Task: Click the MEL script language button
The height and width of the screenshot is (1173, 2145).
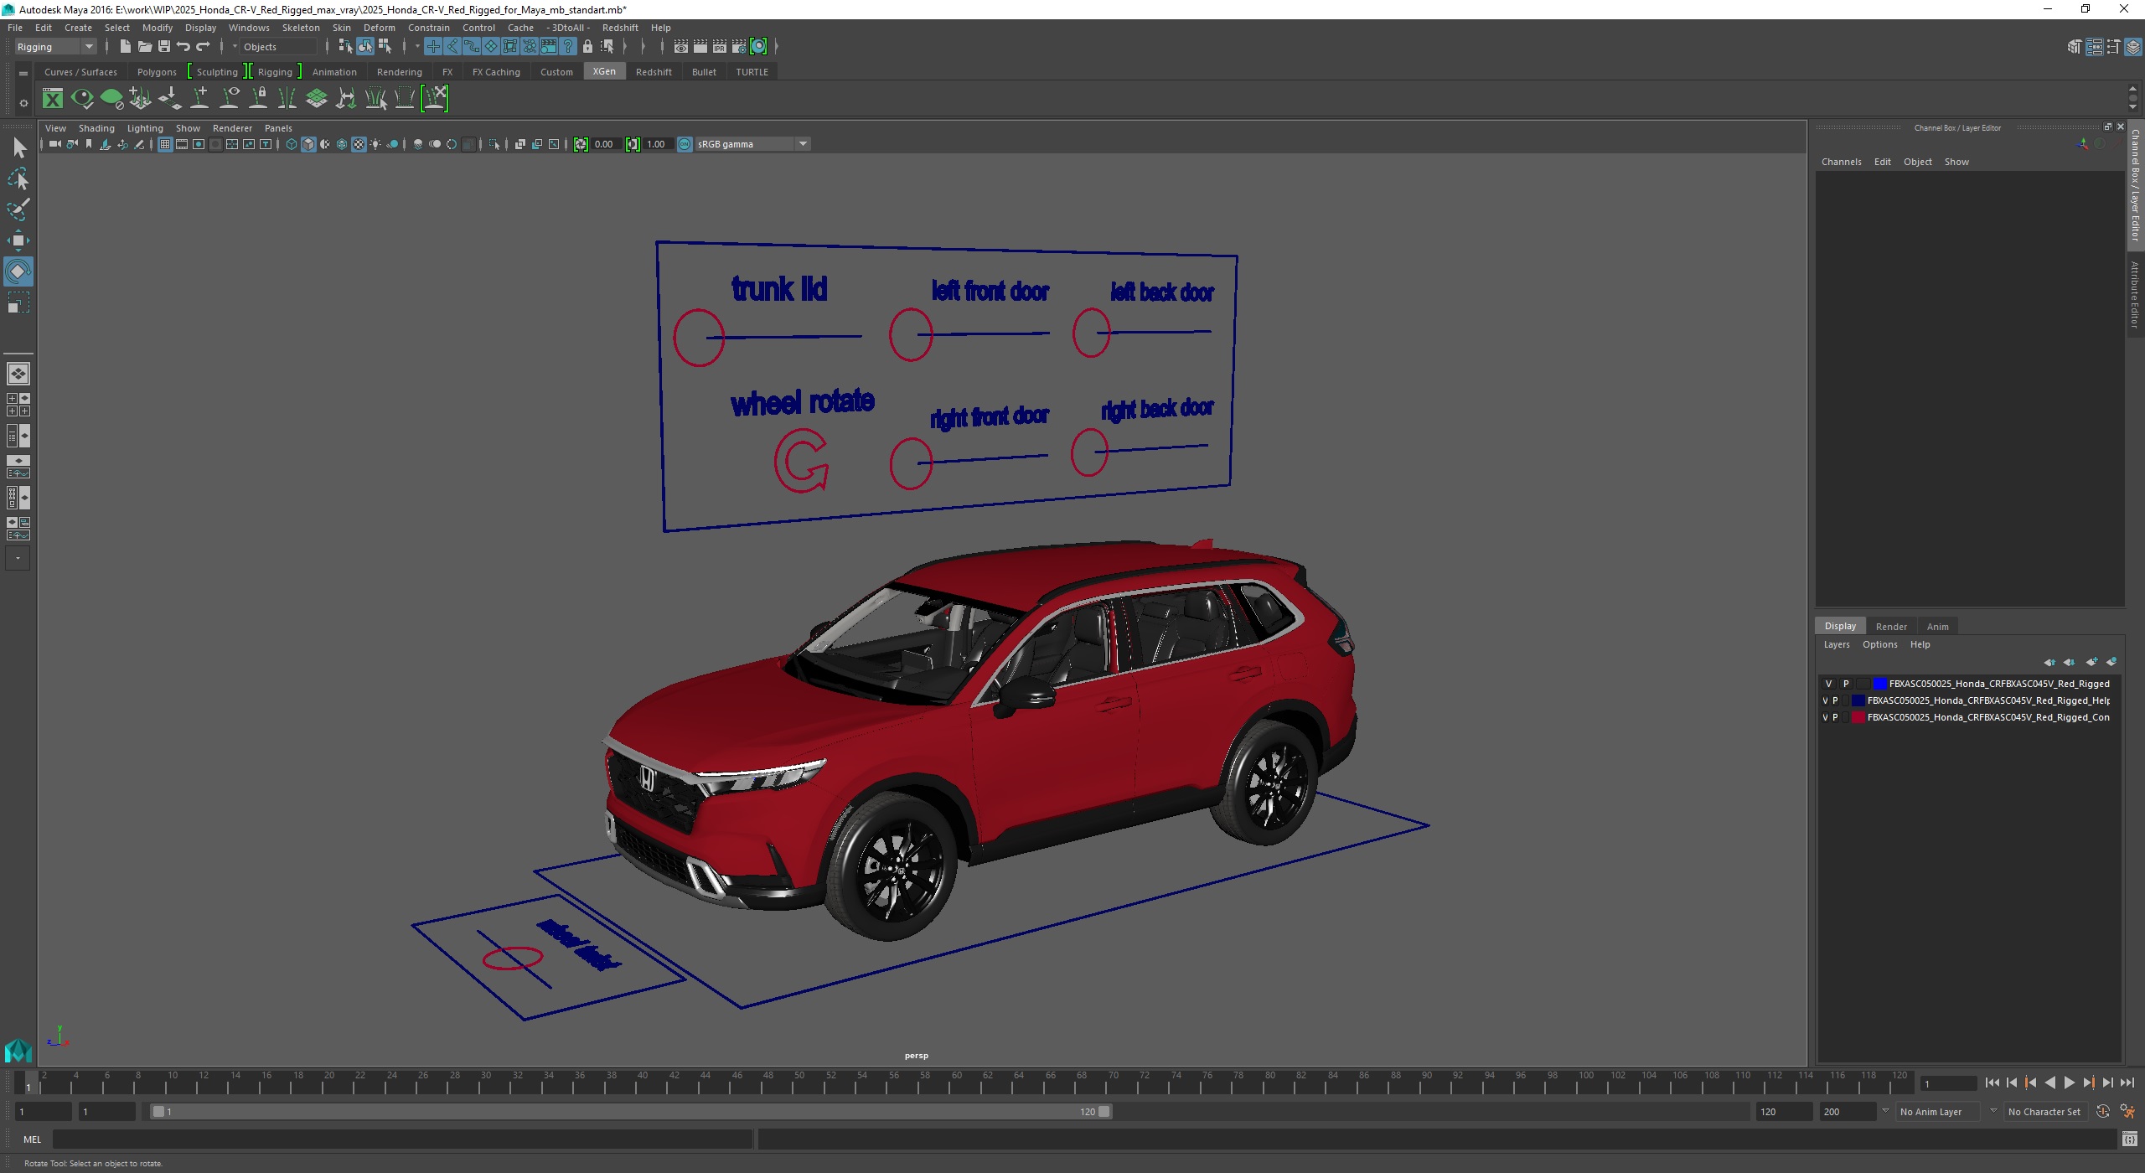Action: (32, 1139)
